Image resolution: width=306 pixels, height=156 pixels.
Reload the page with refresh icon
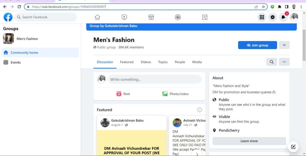pos(19,7)
